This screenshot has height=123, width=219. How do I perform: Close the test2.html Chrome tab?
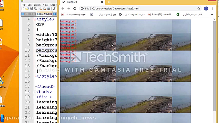pyautogui.click(x=102, y=2)
